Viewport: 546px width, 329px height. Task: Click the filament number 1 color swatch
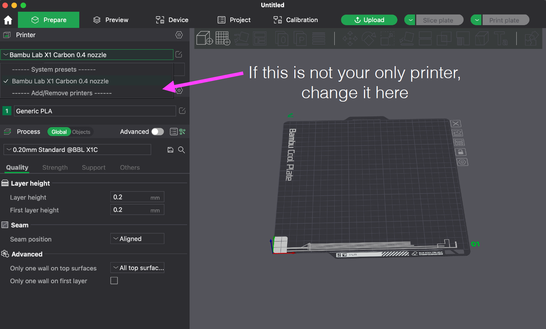[7, 111]
